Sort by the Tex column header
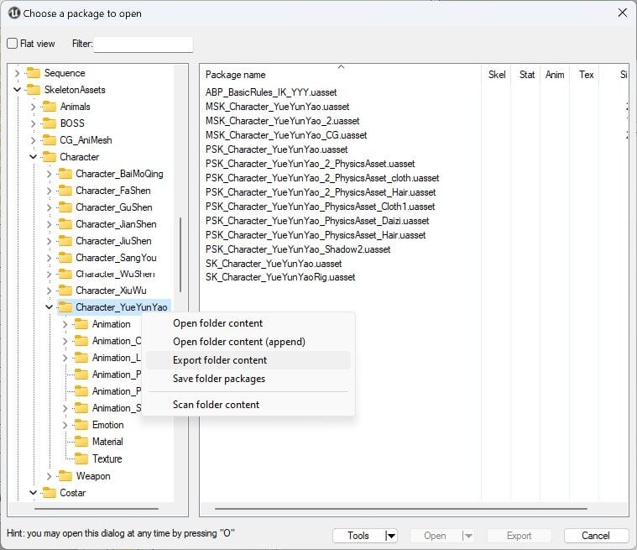The width and height of the screenshot is (637, 550). (586, 75)
